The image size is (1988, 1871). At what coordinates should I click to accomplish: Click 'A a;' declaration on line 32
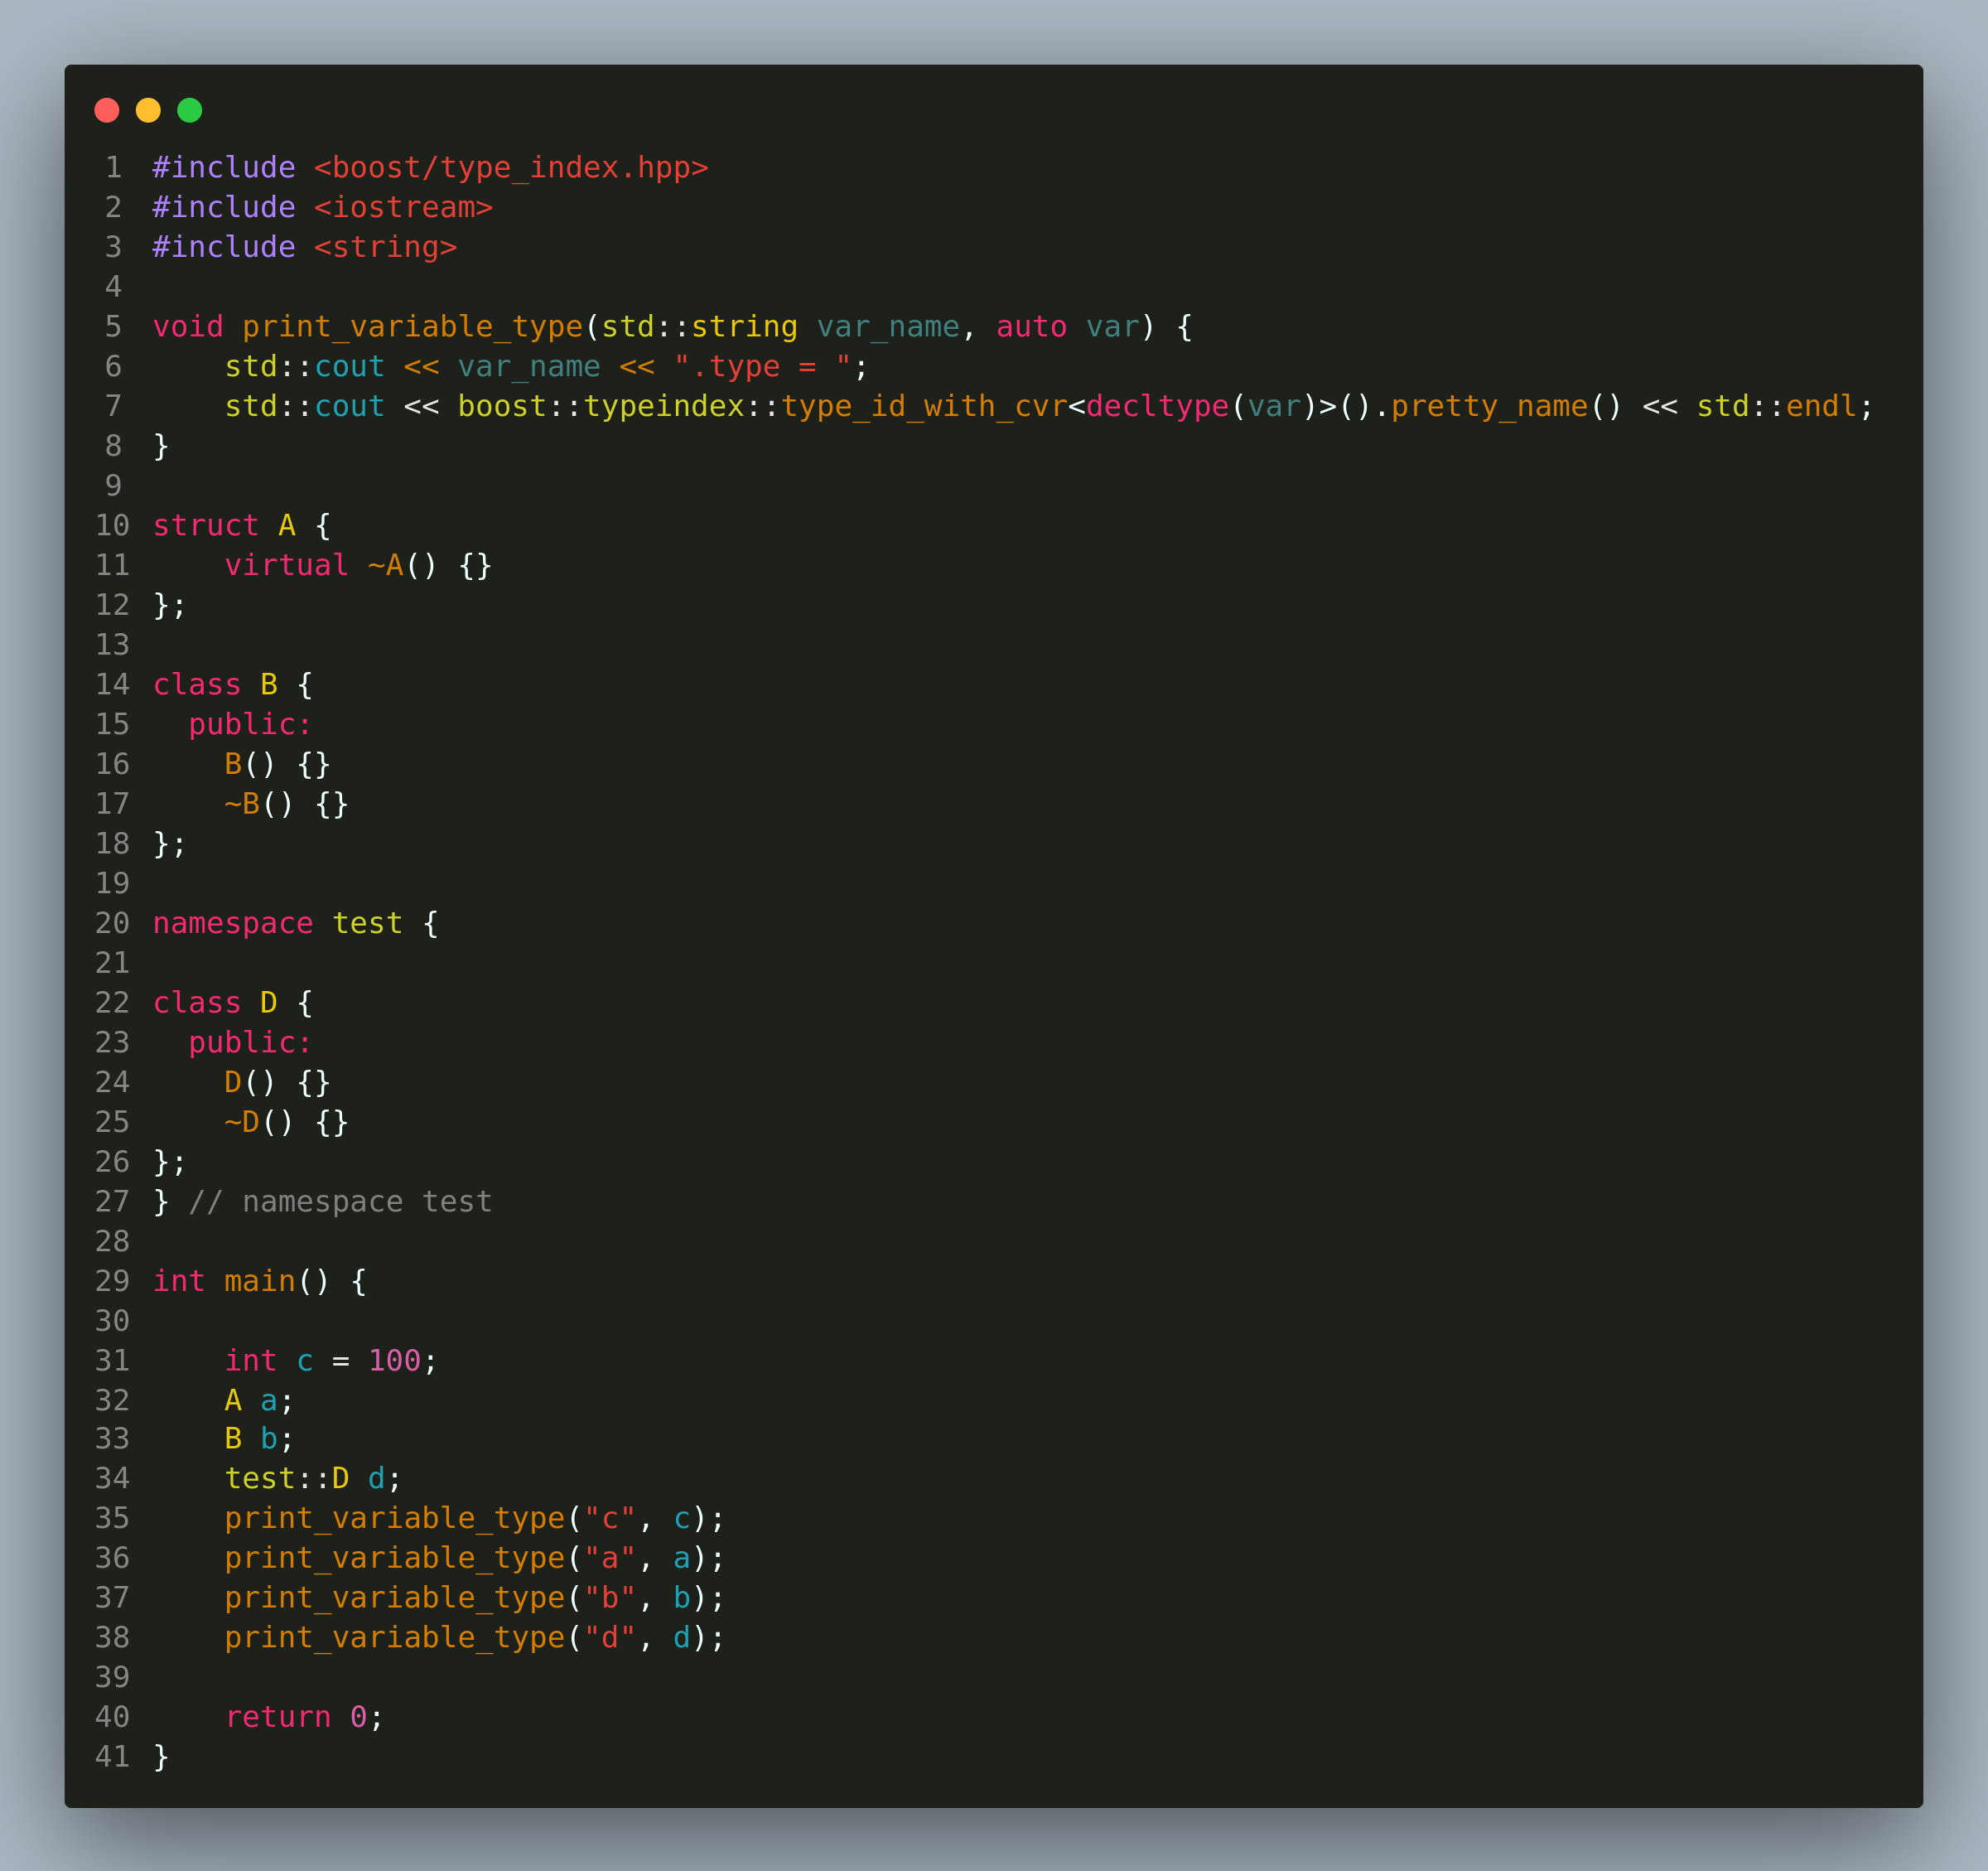(260, 1400)
